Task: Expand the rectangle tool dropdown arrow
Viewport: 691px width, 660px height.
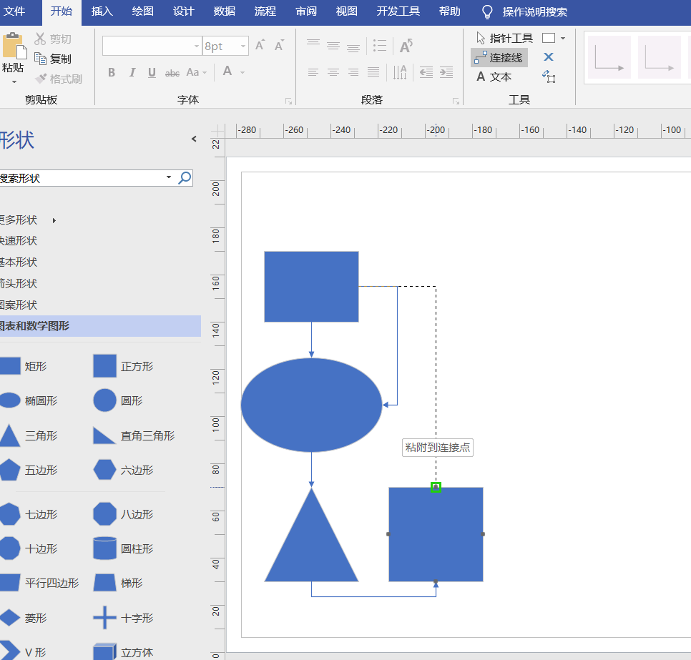Action: (563, 39)
